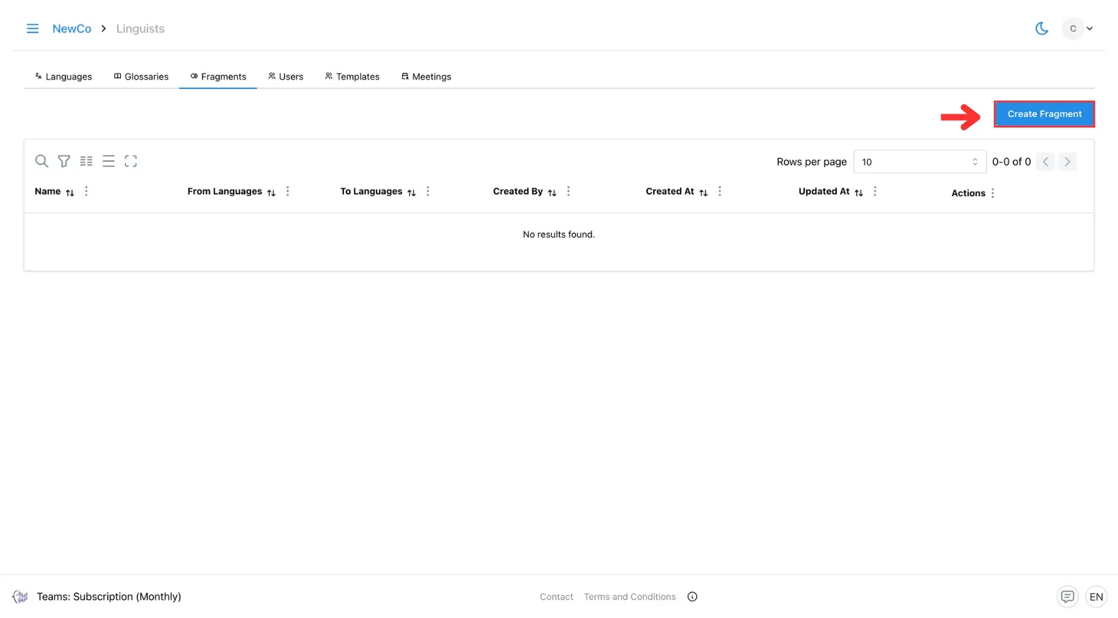Open the Templates tab

(x=352, y=77)
